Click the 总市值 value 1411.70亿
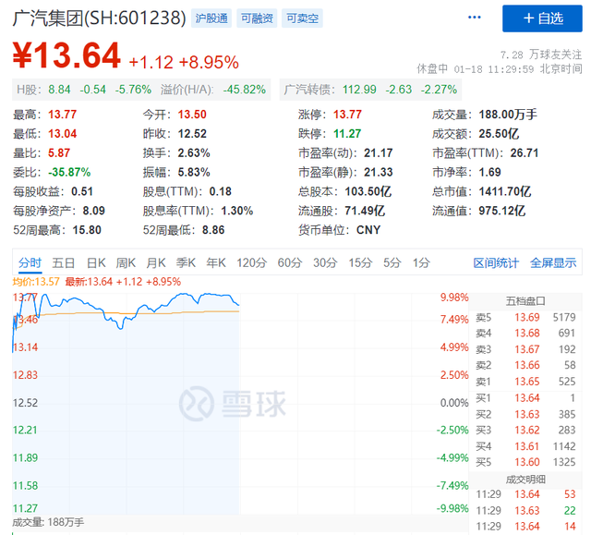The image size is (591, 535). 505,191
